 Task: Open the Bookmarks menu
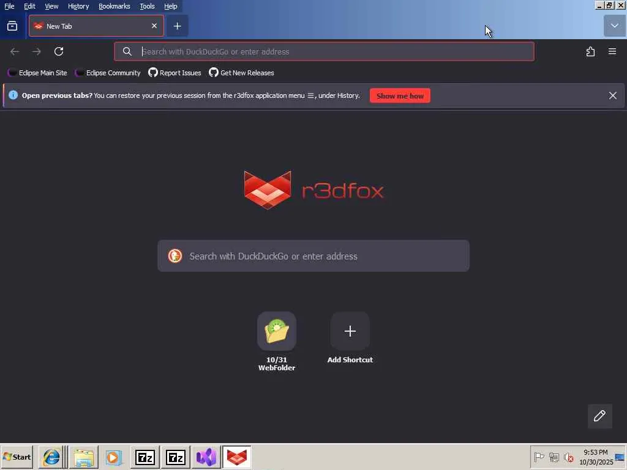115,6
